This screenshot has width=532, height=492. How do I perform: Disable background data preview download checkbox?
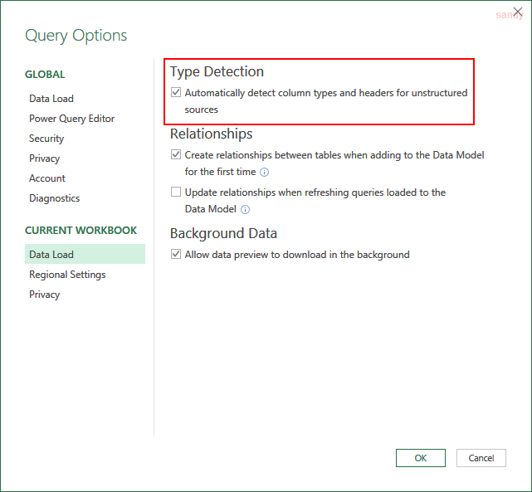click(x=176, y=255)
